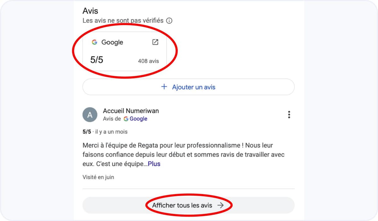Click the Visité en juin label
378x221 pixels.
(x=98, y=177)
